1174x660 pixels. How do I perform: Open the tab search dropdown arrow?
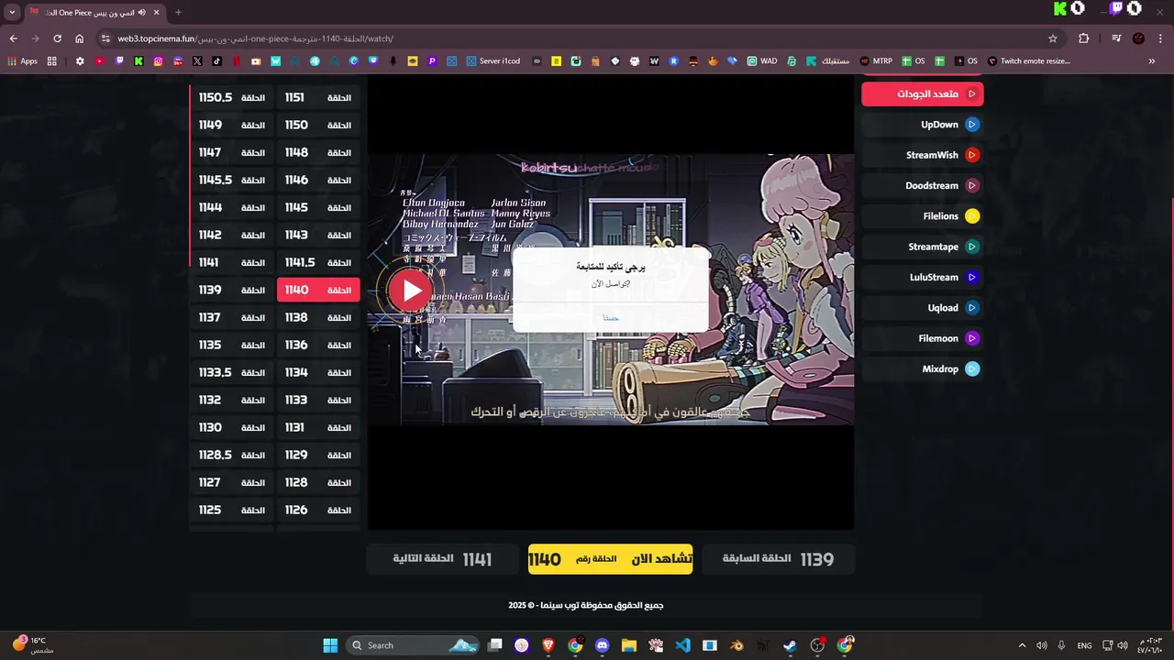12,12
